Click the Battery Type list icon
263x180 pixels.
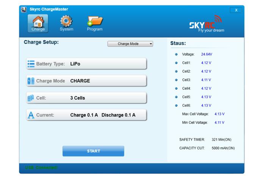[31, 64]
